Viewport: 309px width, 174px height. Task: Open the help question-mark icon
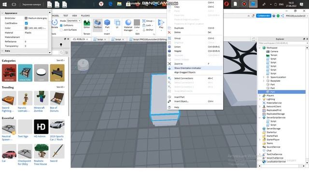pyautogui.click(x=274, y=16)
